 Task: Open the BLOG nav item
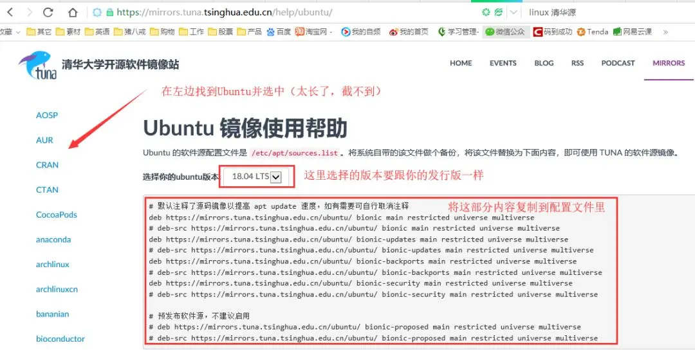(544, 64)
